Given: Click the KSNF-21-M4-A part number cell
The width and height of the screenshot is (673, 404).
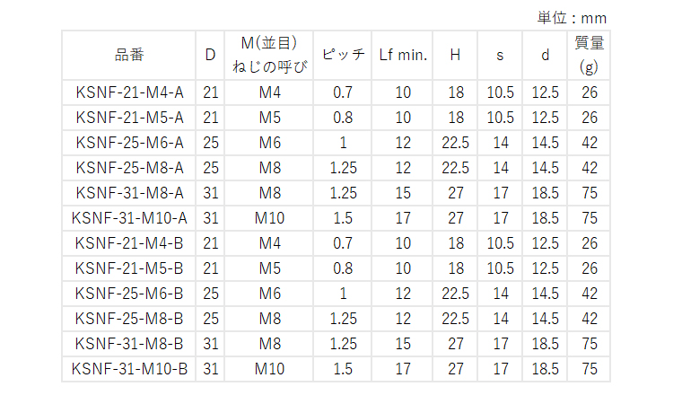Looking at the screenshot, I should (129, 92).
